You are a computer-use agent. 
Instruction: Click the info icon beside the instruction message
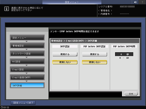[6, 9]
